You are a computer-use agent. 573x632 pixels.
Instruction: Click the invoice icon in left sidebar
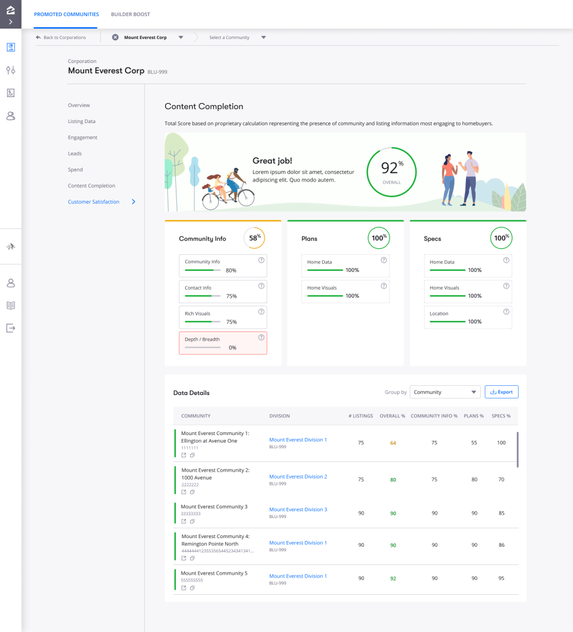coord(10,93)
